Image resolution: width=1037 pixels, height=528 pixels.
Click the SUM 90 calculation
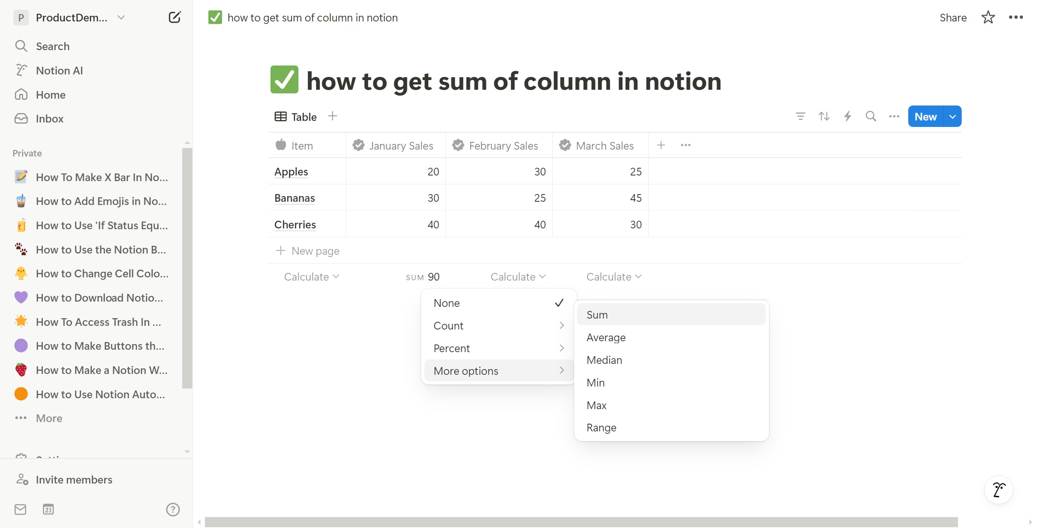point(423,277)
